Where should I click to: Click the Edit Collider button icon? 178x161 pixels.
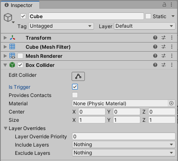[x=78, y=76]
